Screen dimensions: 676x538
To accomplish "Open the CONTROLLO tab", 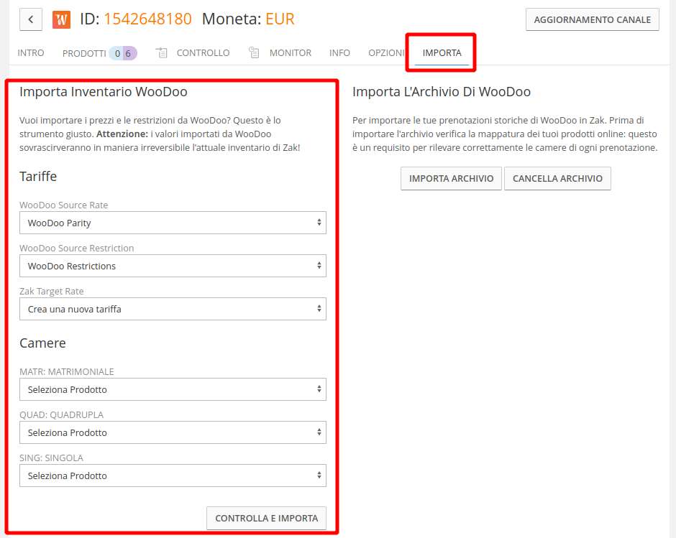I will tap(203, 53).
